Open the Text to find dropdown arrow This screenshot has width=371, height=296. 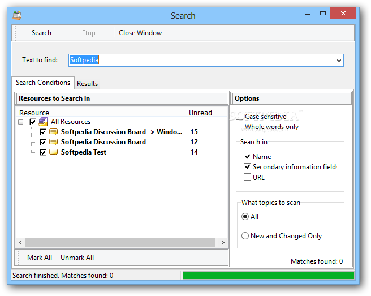pos(339,61)
